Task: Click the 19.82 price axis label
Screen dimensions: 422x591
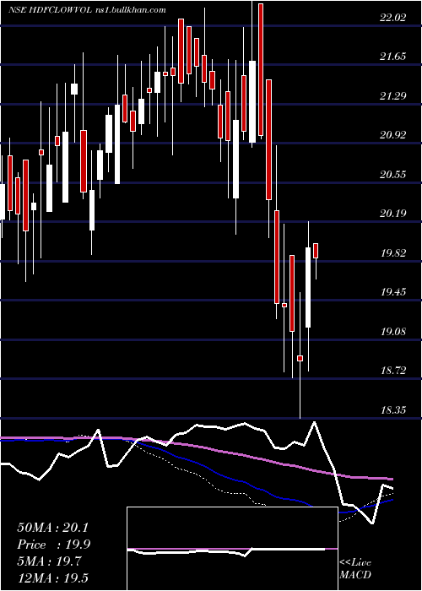Action: 392,253
